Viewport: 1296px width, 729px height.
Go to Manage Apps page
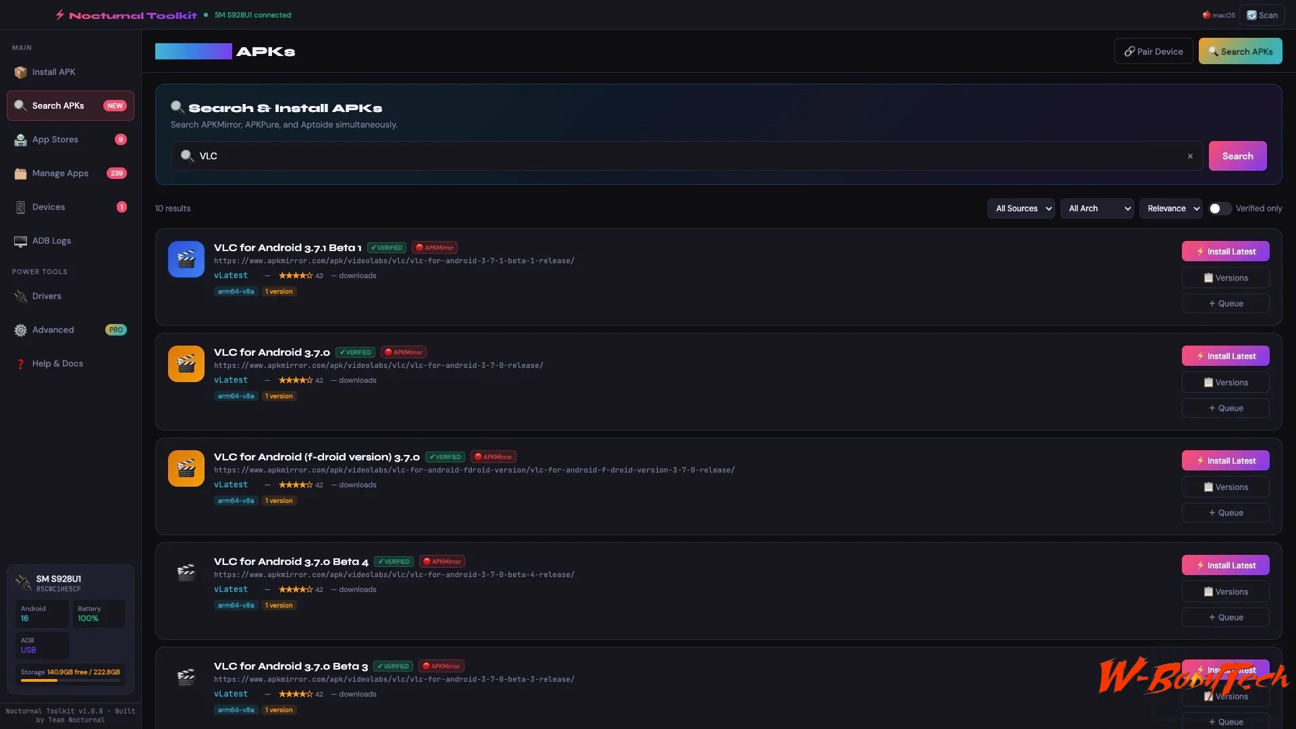point(70,173)
